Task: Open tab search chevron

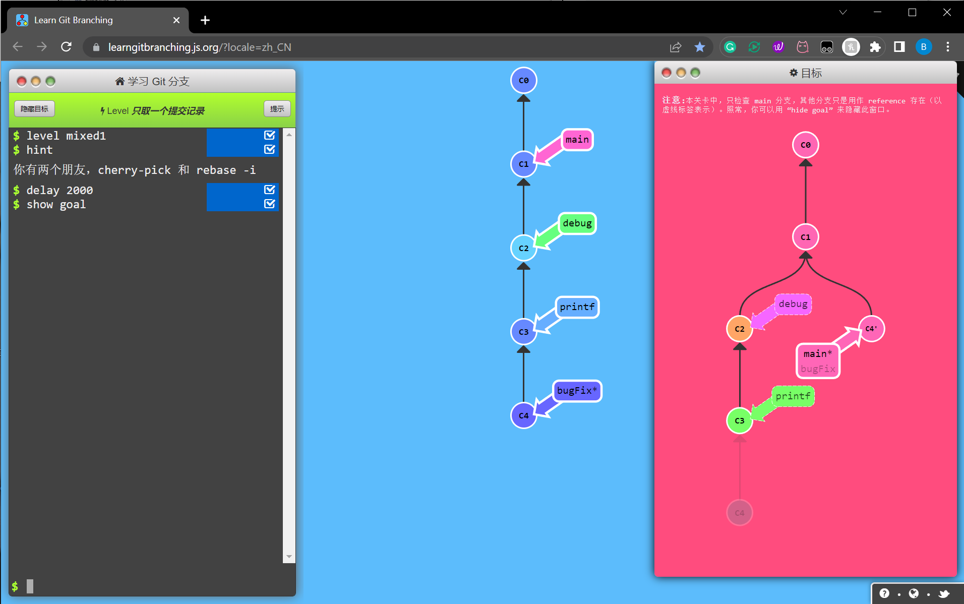Action: [x=843, y=12]
